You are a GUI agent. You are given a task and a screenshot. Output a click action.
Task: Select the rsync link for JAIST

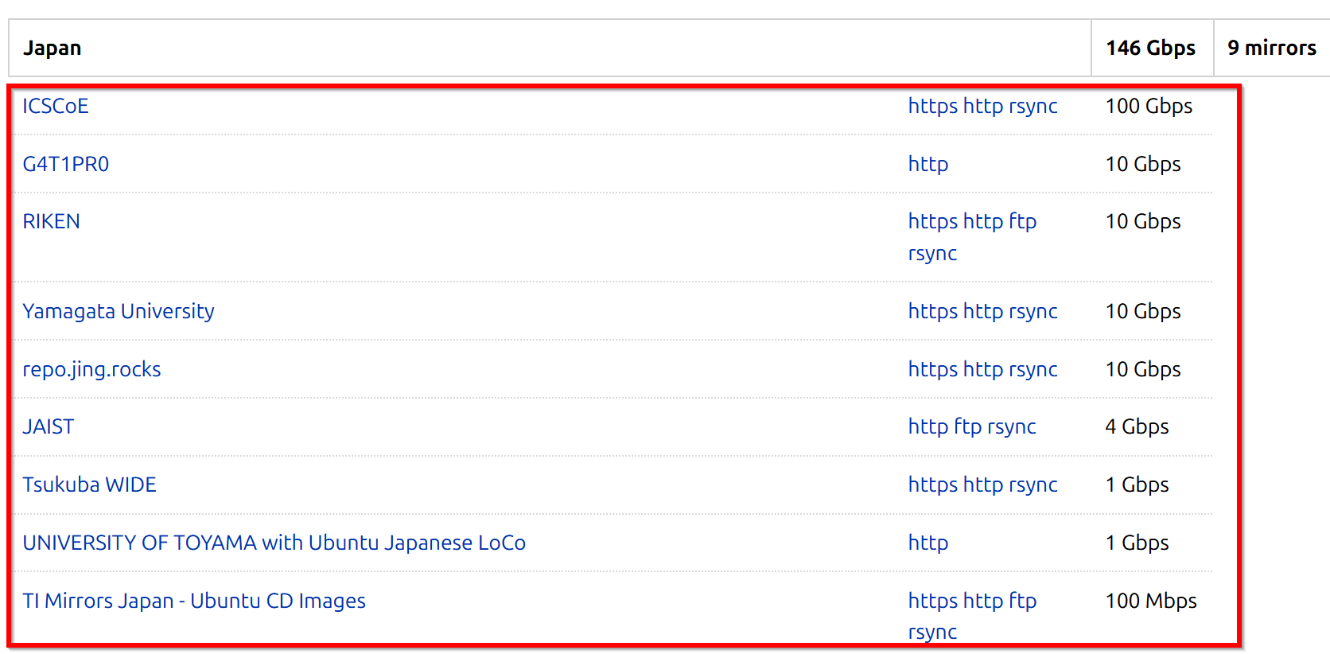[x=1012, y=426]
